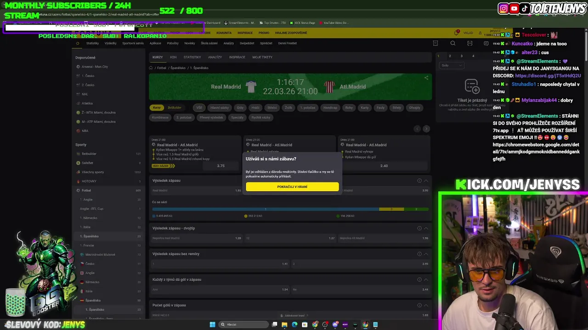This screenshot has height=330, width=588.
Task: Click yellow segment of Co se sází bar
Action: [391, 209]
